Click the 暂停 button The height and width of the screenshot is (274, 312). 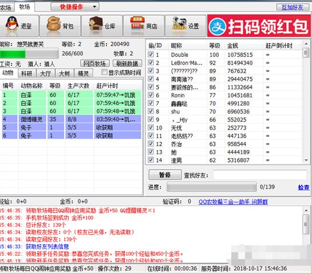point(165,175)
